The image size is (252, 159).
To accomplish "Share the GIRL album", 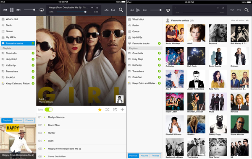I will [115, 110].
